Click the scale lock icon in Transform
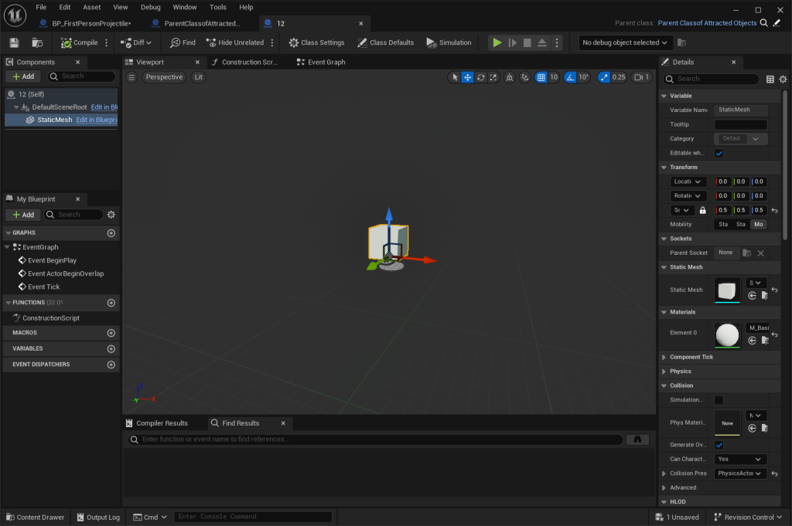This screenshot has height=526, width=792. pos(702,210)
